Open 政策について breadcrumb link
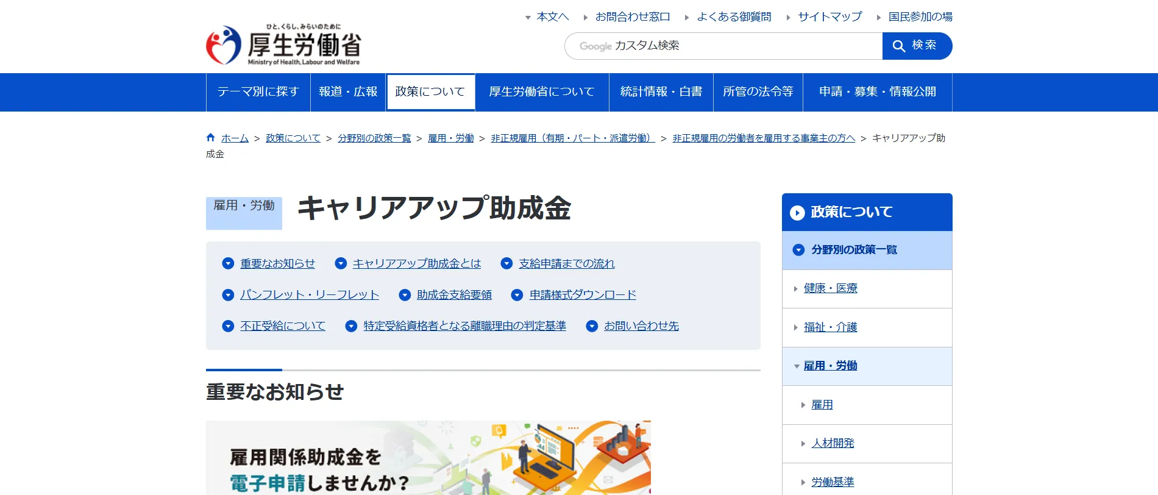1158x495 pixels. click(293, 138)
